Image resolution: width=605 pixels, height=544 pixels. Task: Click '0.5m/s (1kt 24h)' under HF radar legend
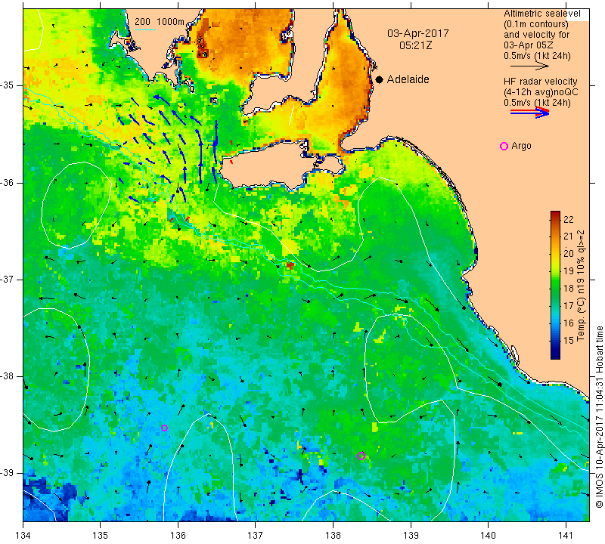click(537, 103)
